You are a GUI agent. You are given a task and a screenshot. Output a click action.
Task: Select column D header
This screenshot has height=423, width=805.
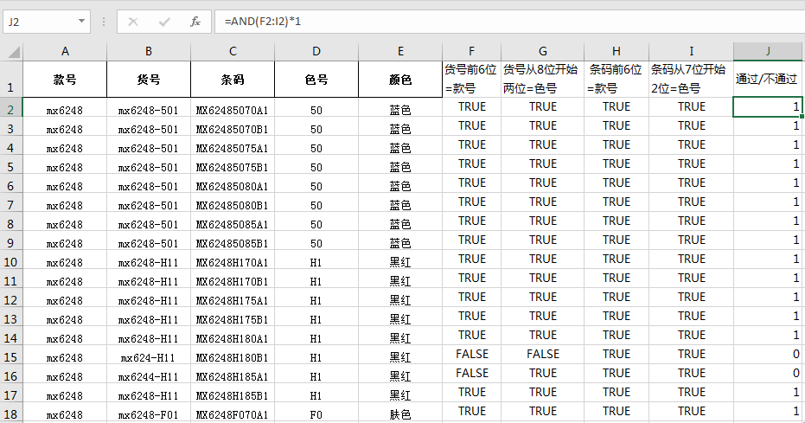click(316, 51)
